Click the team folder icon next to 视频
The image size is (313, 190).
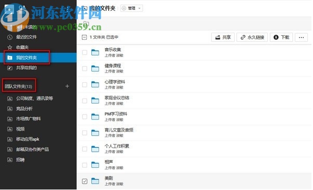(x=10, y=129)
